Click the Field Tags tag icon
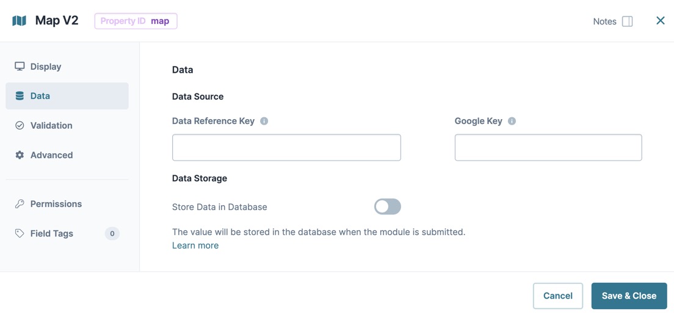Screen dimensions: 674x317 (x=20, y=233)
